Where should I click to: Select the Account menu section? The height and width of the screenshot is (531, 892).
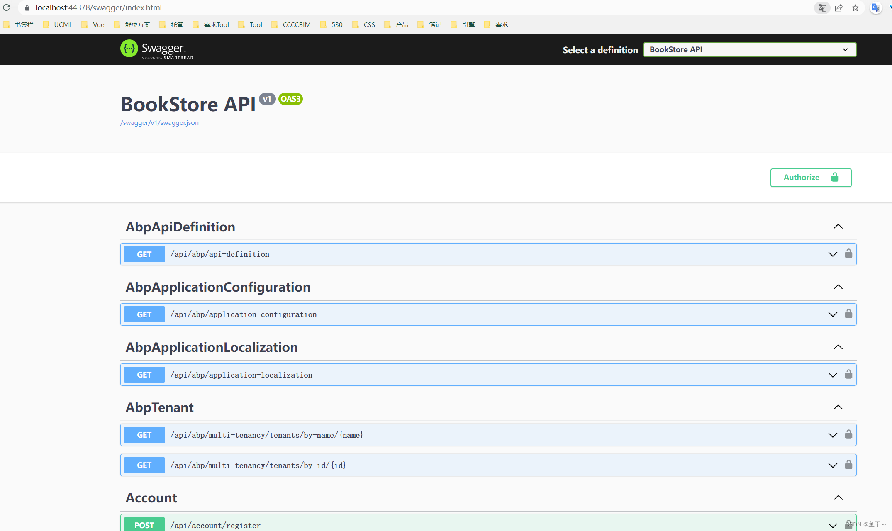(x=151, y=498)
